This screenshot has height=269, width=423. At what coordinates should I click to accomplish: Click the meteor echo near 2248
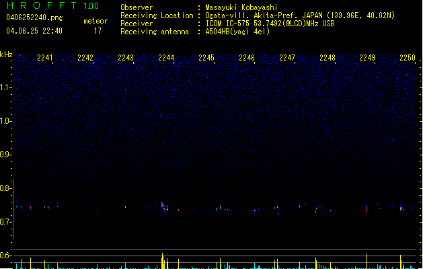point(317,209)
